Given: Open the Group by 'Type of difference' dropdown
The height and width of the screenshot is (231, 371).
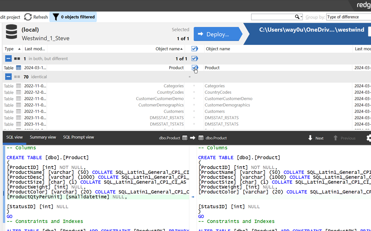Looking at the screenshot, I should click(348, 17).
